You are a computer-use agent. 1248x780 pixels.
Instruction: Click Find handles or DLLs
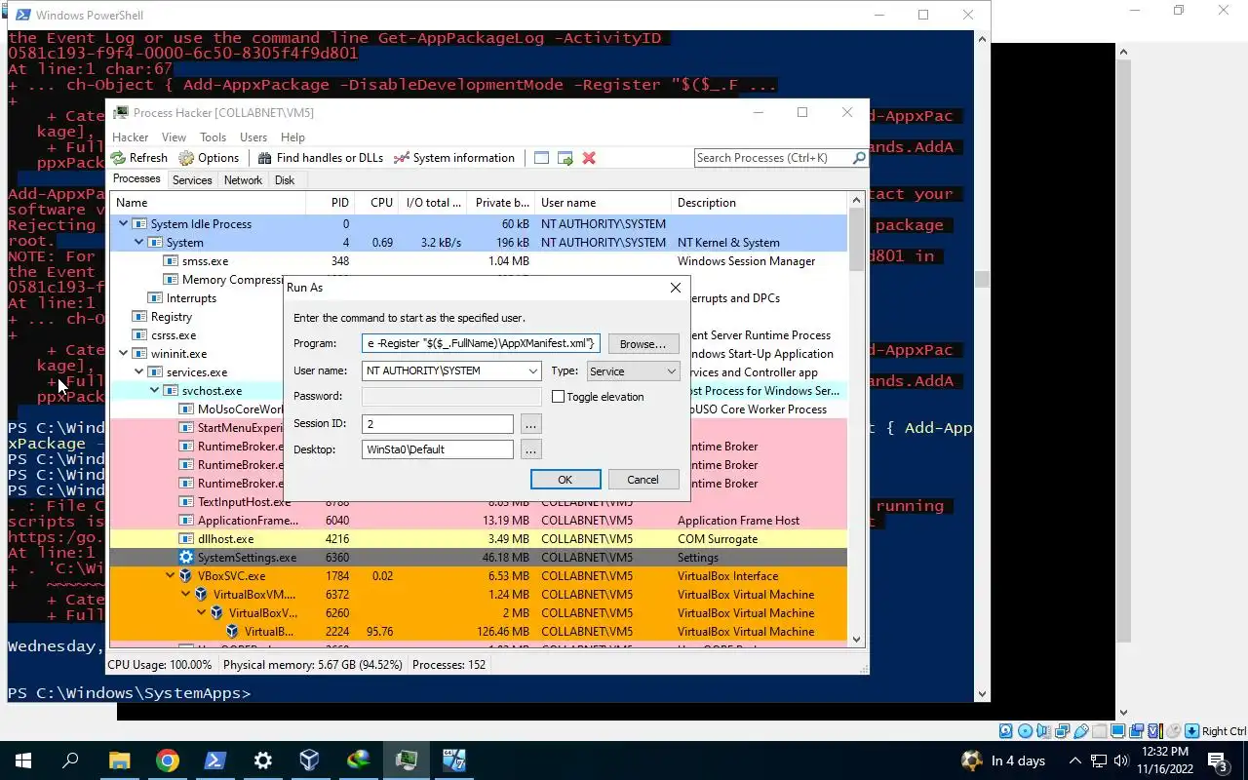320,158
